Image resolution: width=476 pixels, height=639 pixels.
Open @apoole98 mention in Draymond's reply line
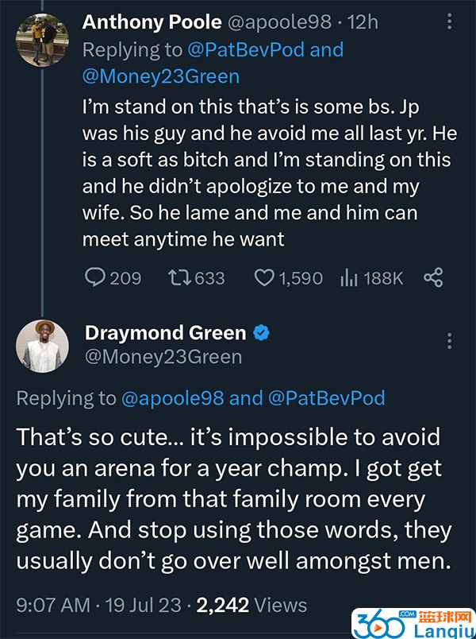(171, 397)
